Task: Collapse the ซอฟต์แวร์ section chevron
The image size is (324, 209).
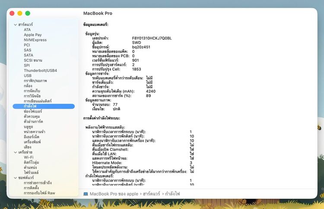Action: [15, 178]
